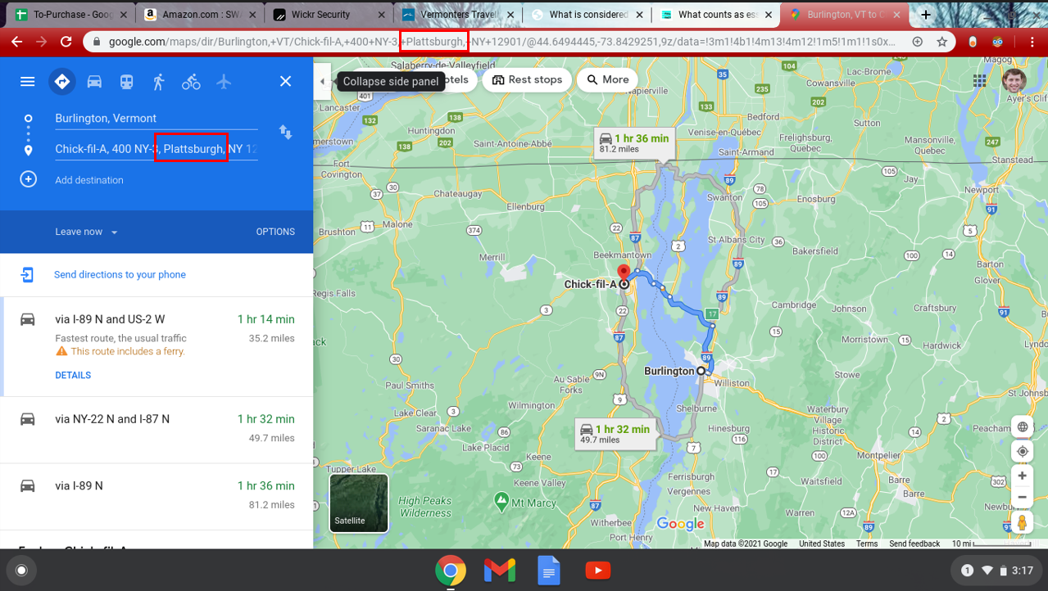Screen dimensions: 1048x591
Task: Open route OPTIONS
Action: click(x=275, y=232)
